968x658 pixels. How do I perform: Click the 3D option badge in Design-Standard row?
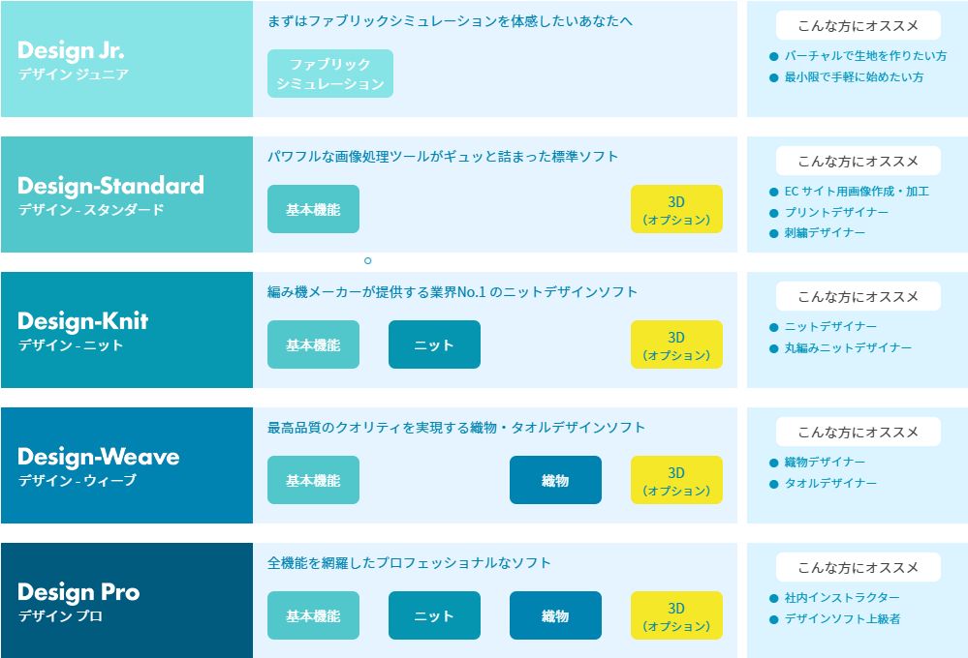point(676,209)
